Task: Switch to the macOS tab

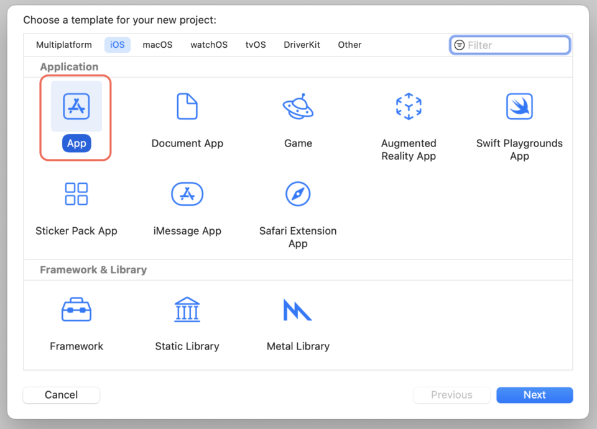Action: point(157,44)
